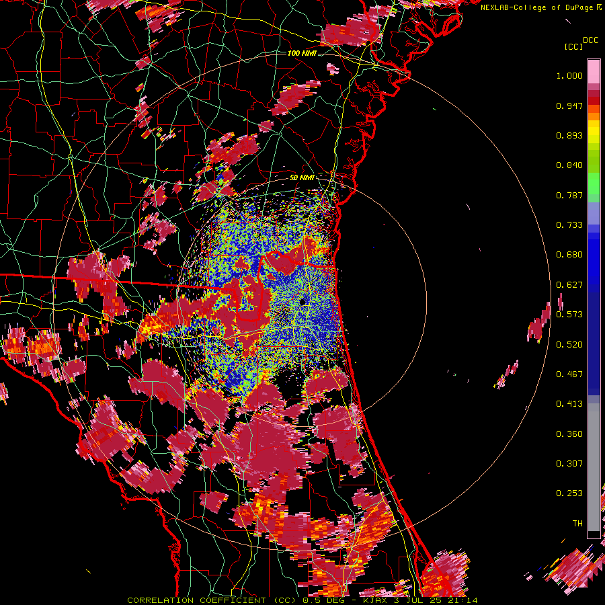605x605 pixels.
Task: Select the 0.307 scale value
Action: click(569, 463)
